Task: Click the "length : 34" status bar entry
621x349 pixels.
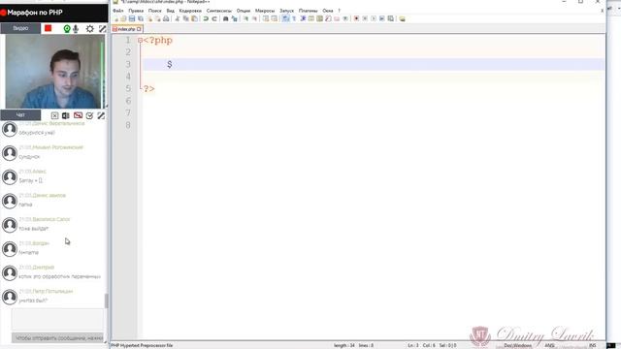Action: click(344, 345)
